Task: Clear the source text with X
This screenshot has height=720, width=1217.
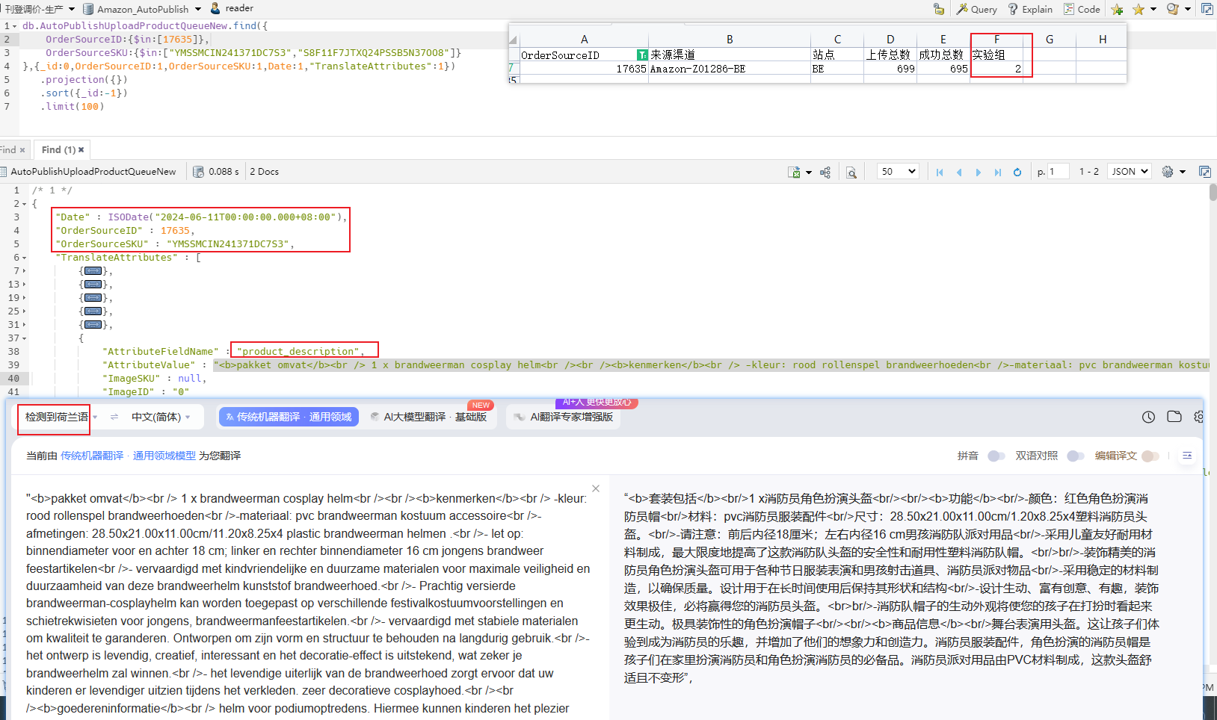Action: coord(596,488)
